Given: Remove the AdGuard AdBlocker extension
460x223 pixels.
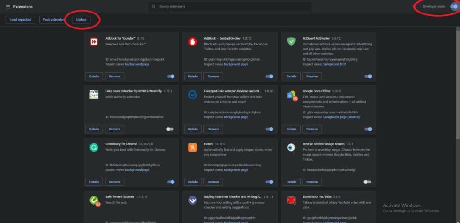Looking at the screenshot, I should 312,76.
